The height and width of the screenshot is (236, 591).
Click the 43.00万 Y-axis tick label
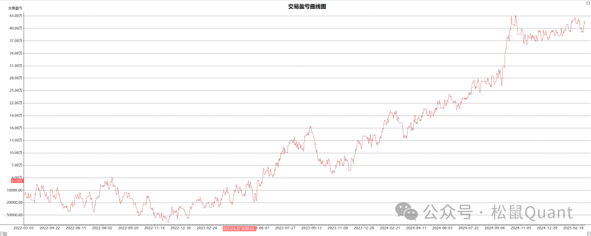15,16
